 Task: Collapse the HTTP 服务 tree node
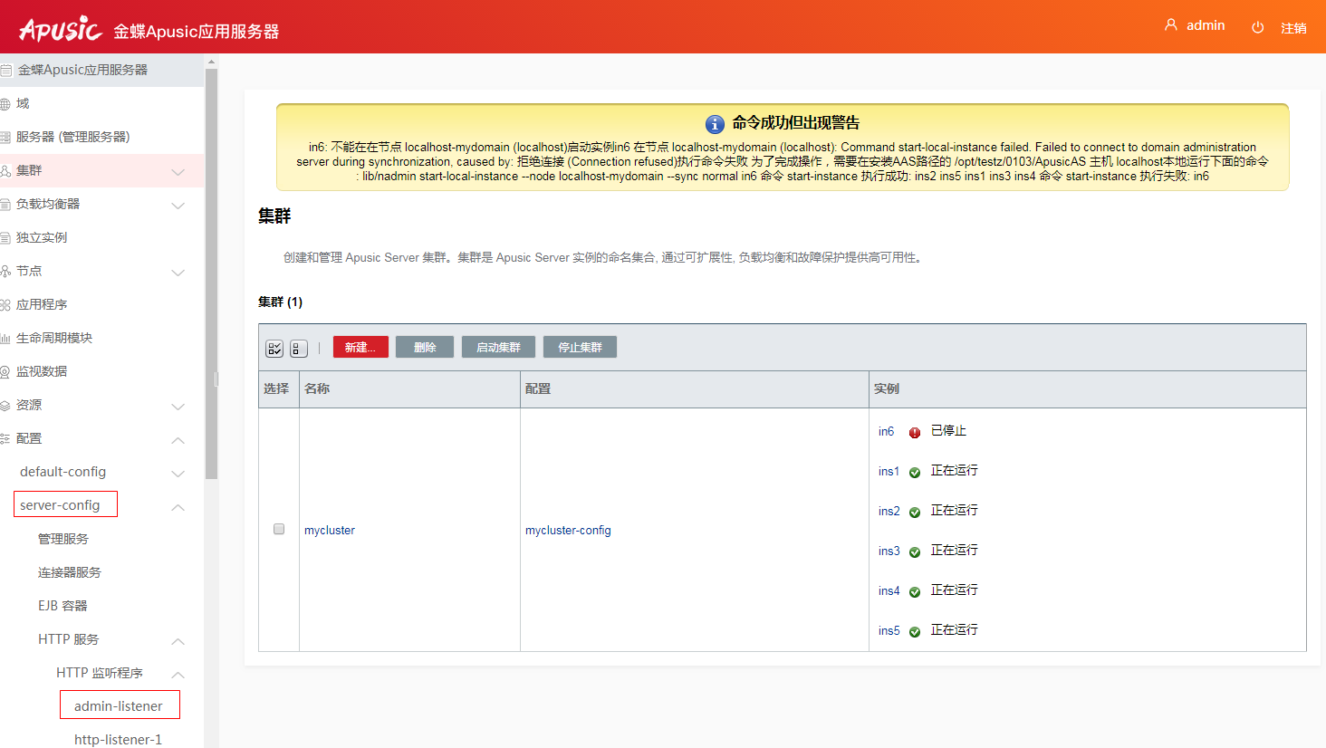click(x=178, y=641)
